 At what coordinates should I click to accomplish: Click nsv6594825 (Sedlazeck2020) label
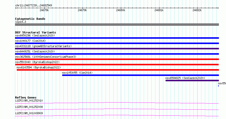click(x=185, y=78)
